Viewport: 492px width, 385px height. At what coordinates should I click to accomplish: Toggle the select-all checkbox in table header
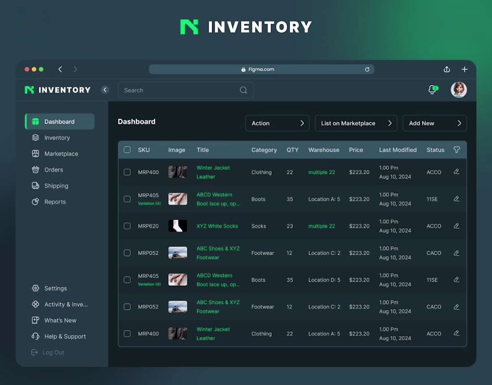pos(127,150)
